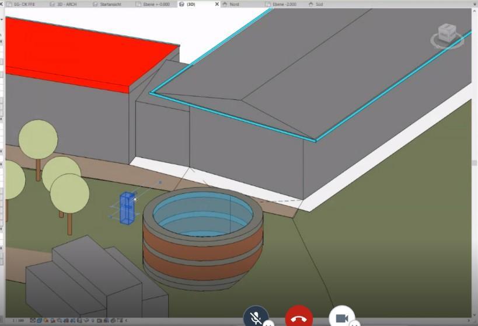Screen dimensions: 478x326
Task: Hang up the call with red button
Action: (299, 317)
